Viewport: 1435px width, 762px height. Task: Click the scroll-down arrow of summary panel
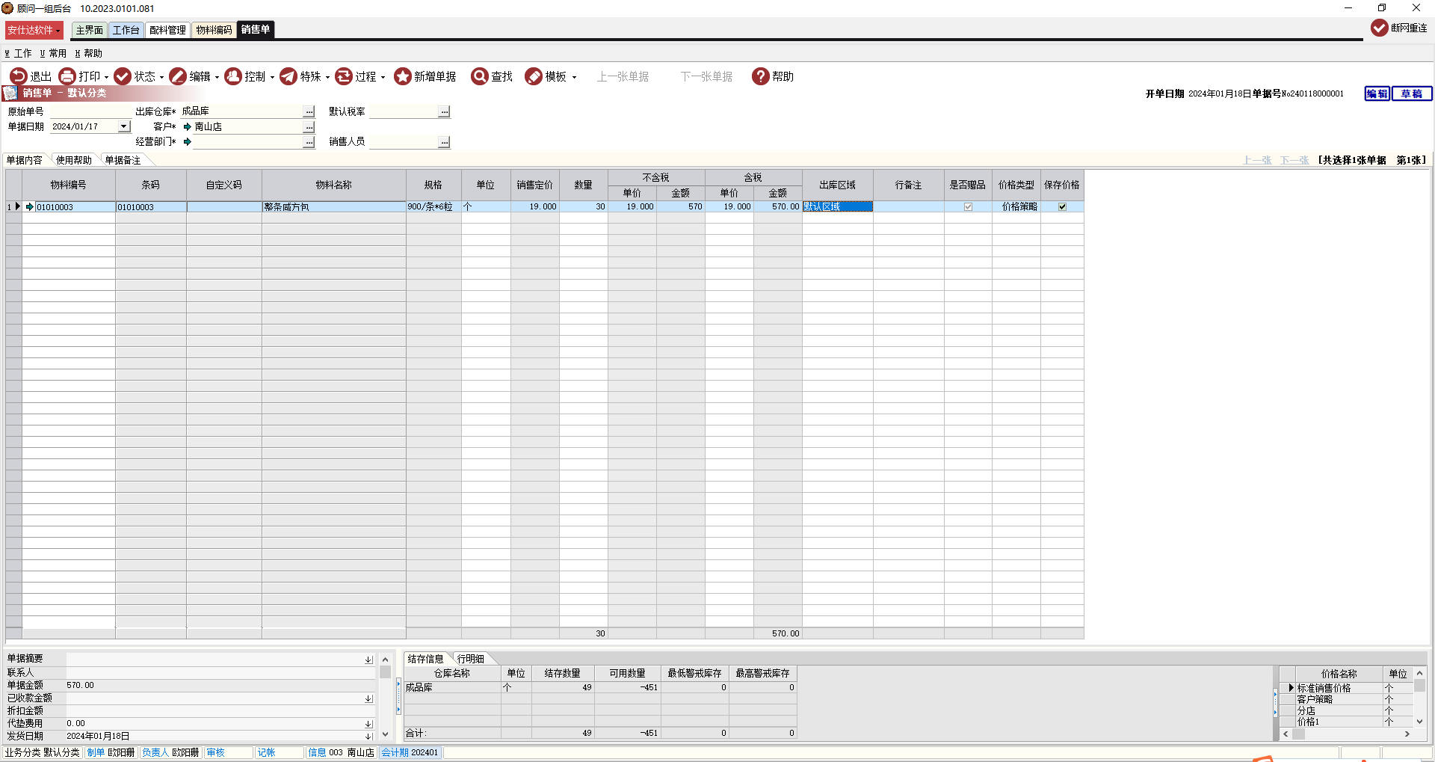pos(386,735)
